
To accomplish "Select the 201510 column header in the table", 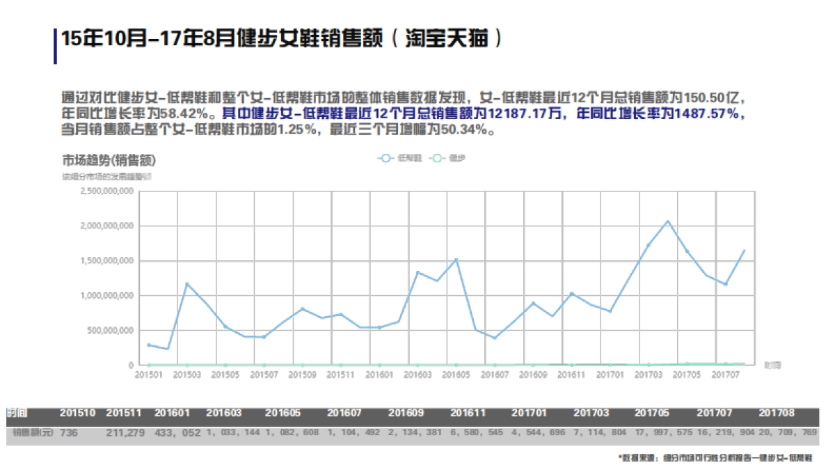I will click(x=77, y=412).
